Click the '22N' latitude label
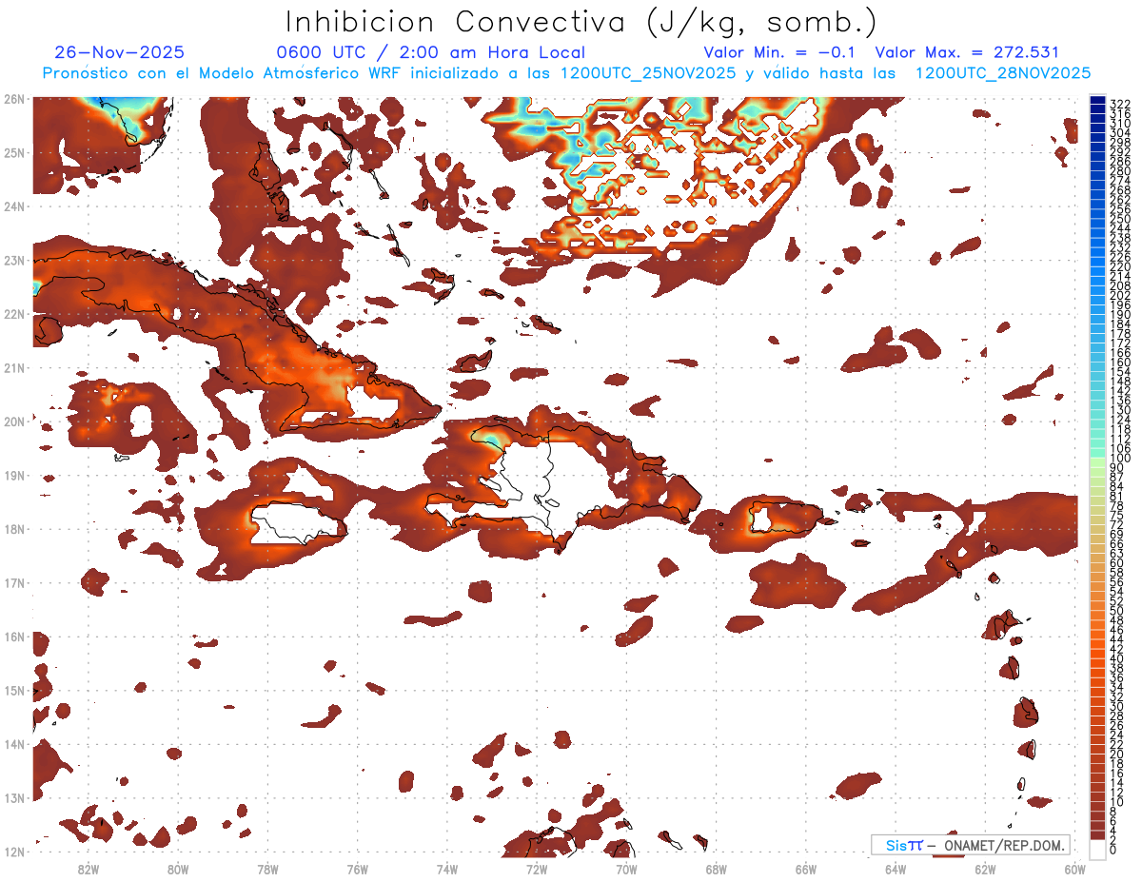 14,314
